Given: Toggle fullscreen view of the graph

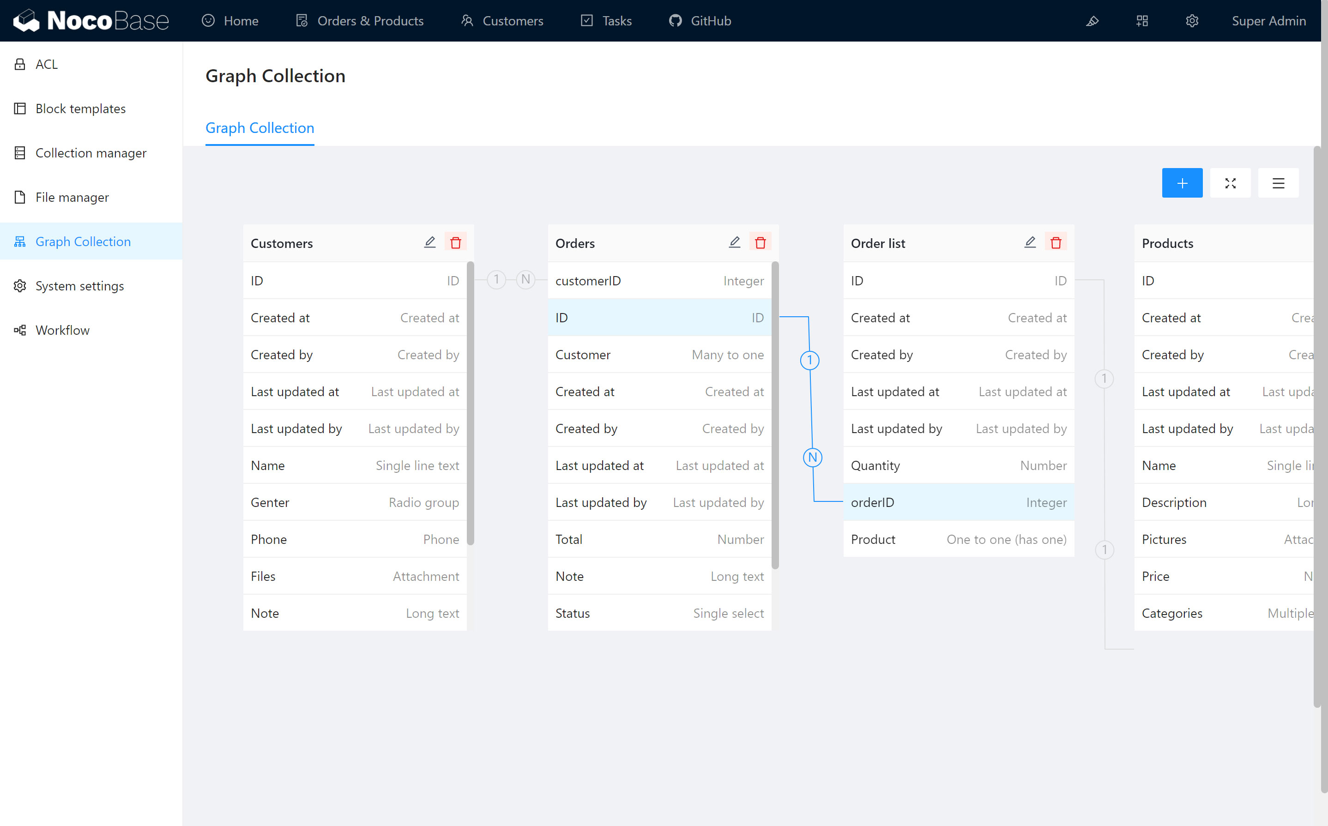Looking at the screenshot, I should click(1230, 183).
